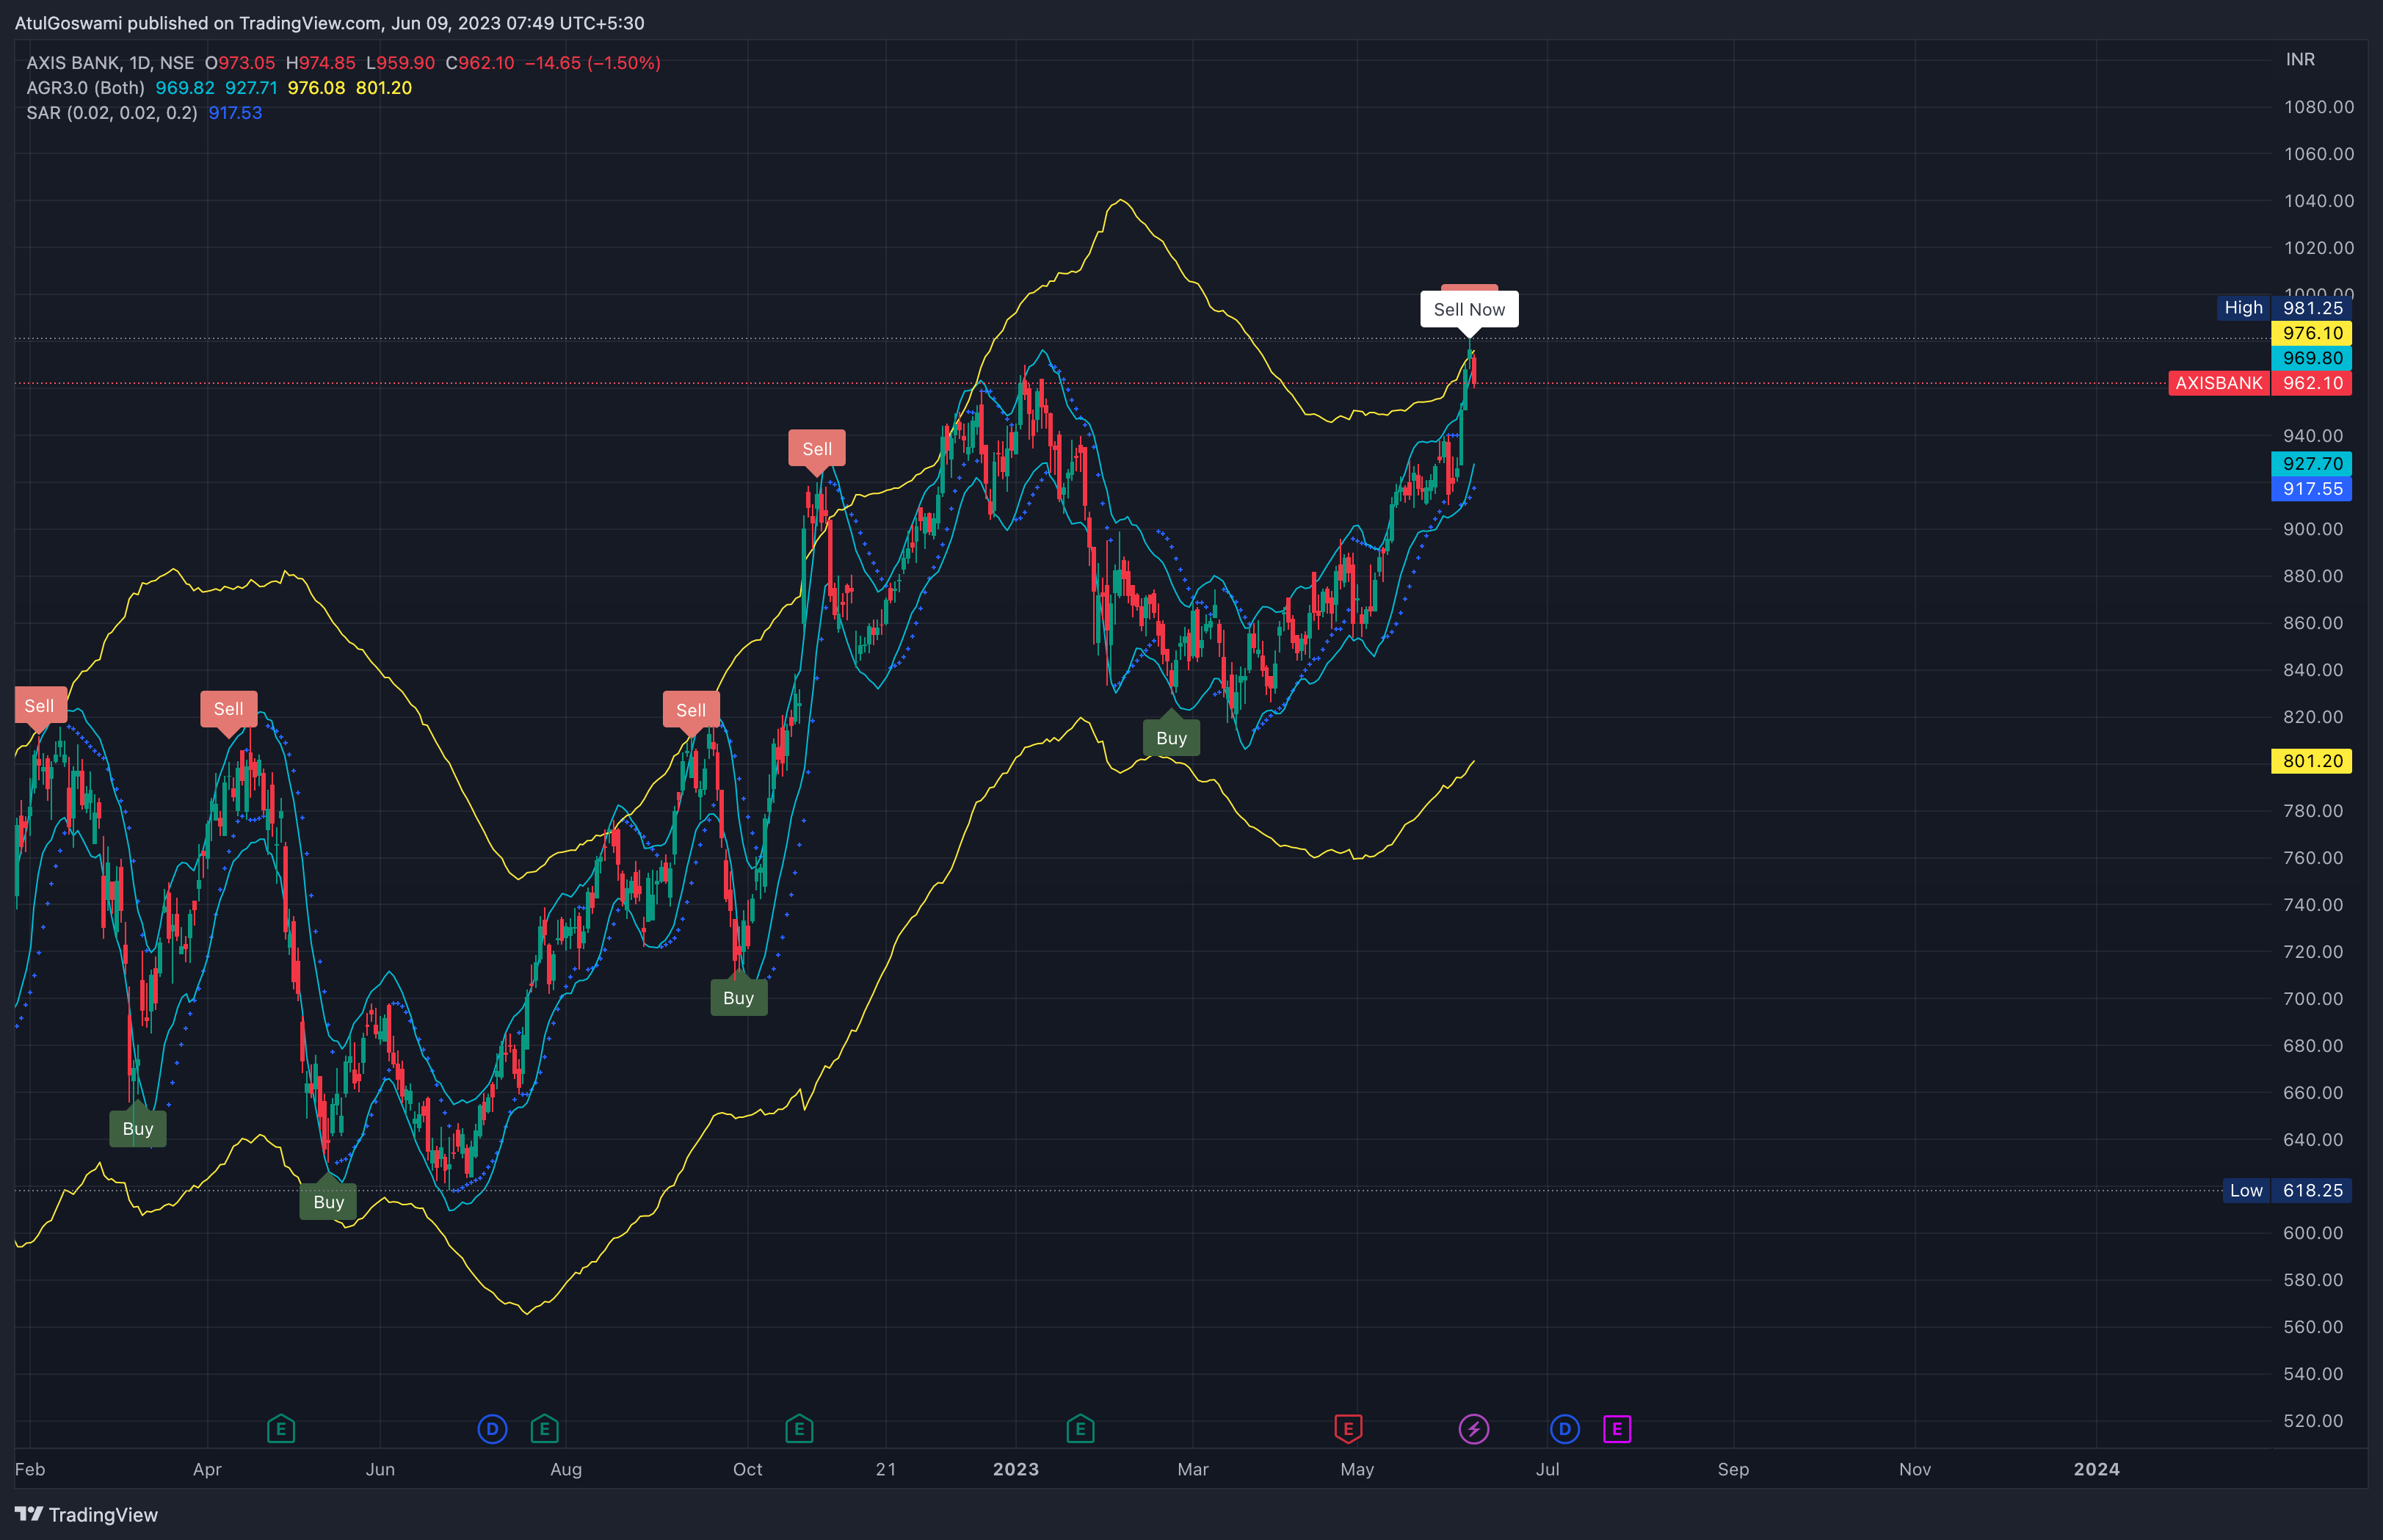Click the SAR (0.02, 0.02, 0.2) indicator legend

coord(112,113)
